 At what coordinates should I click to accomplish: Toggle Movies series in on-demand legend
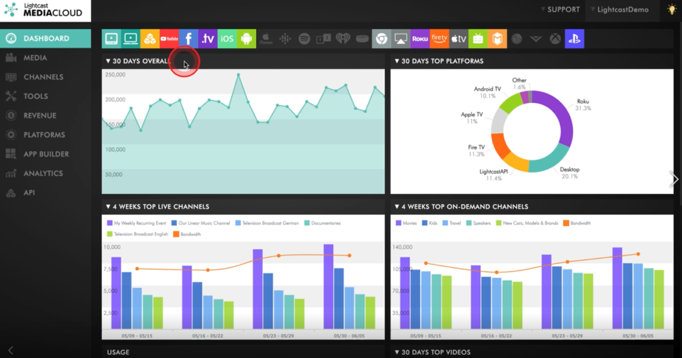(x=406, y=223)
